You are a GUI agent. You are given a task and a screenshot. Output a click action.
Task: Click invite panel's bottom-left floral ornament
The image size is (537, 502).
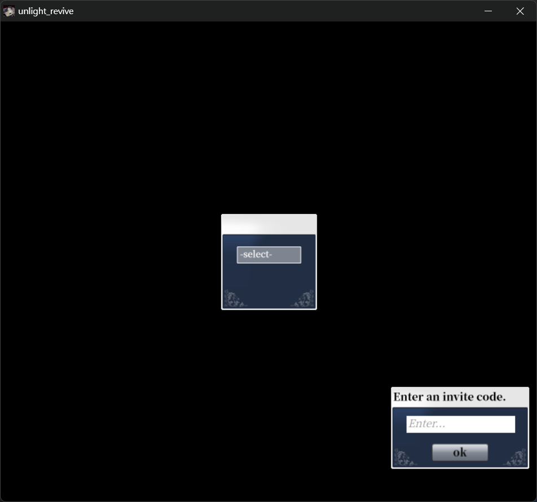(x=405, y=457)
